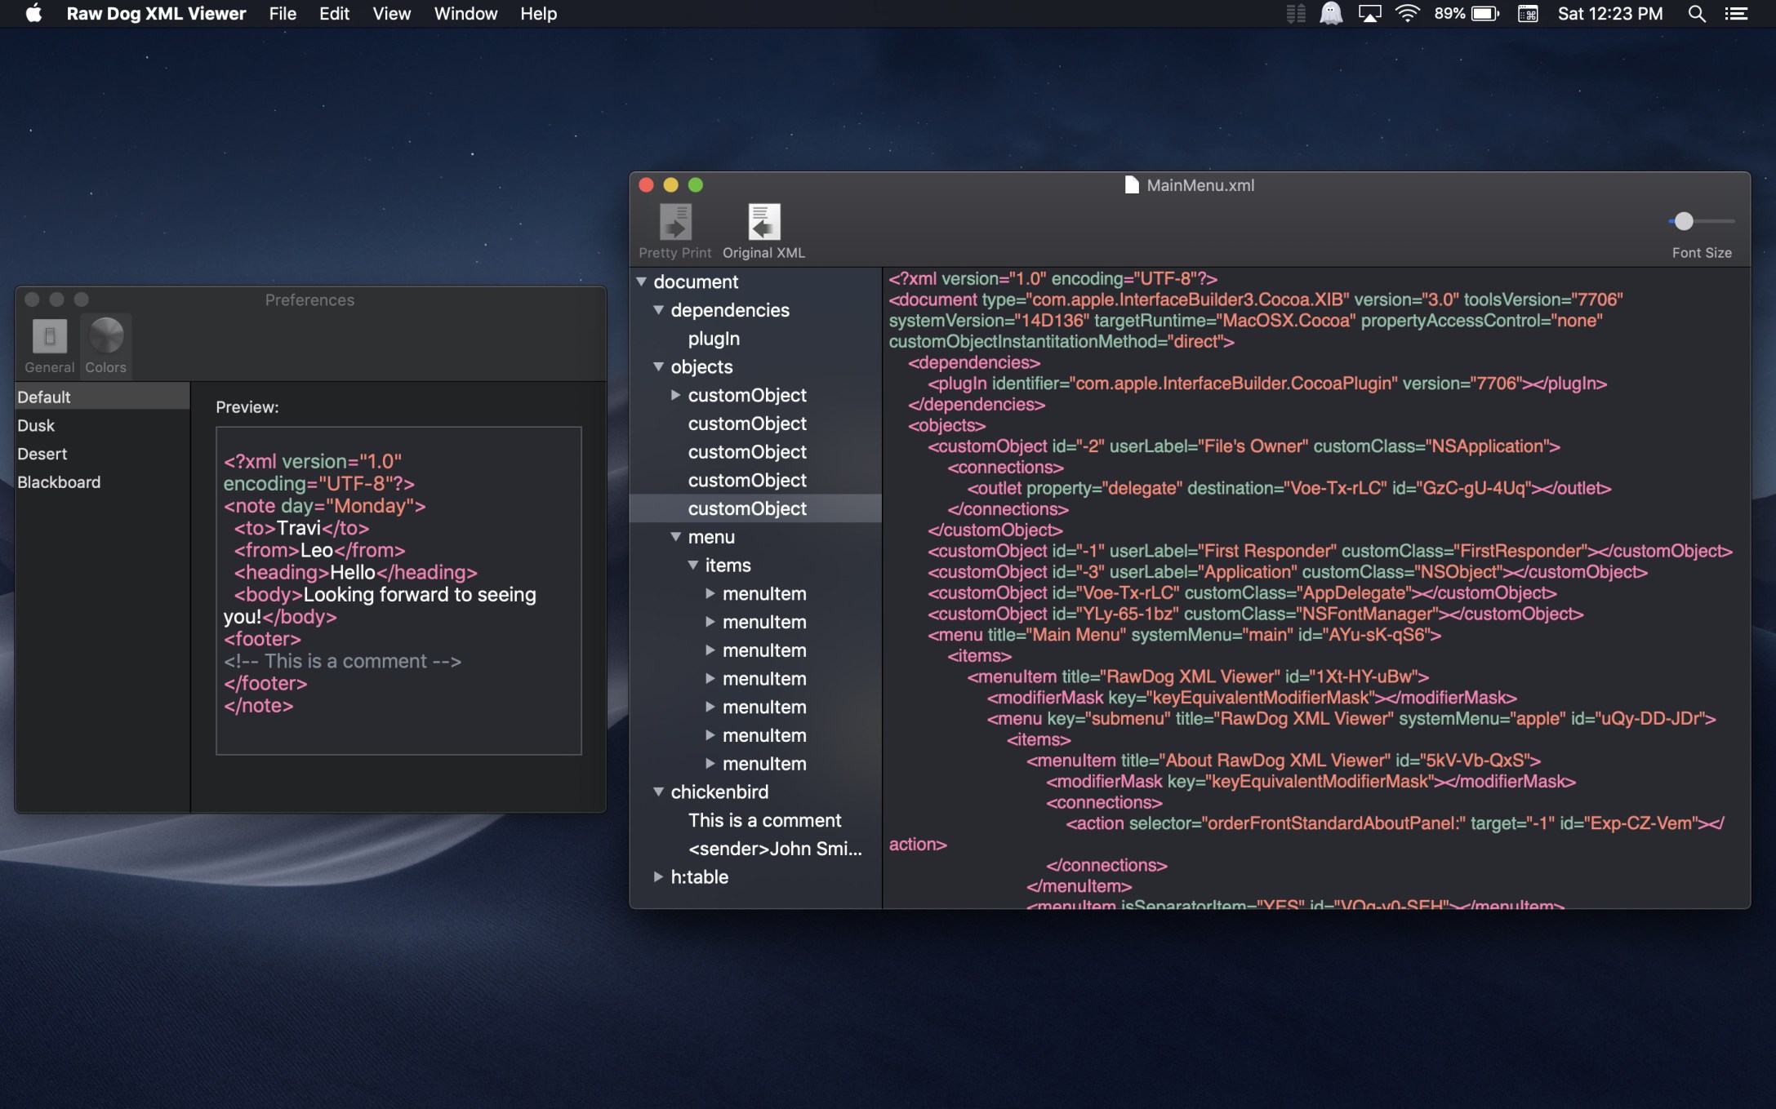The image size is (1776, 1109).
Task: Click the h:table tree node icon
Action: tap(658, 876)
